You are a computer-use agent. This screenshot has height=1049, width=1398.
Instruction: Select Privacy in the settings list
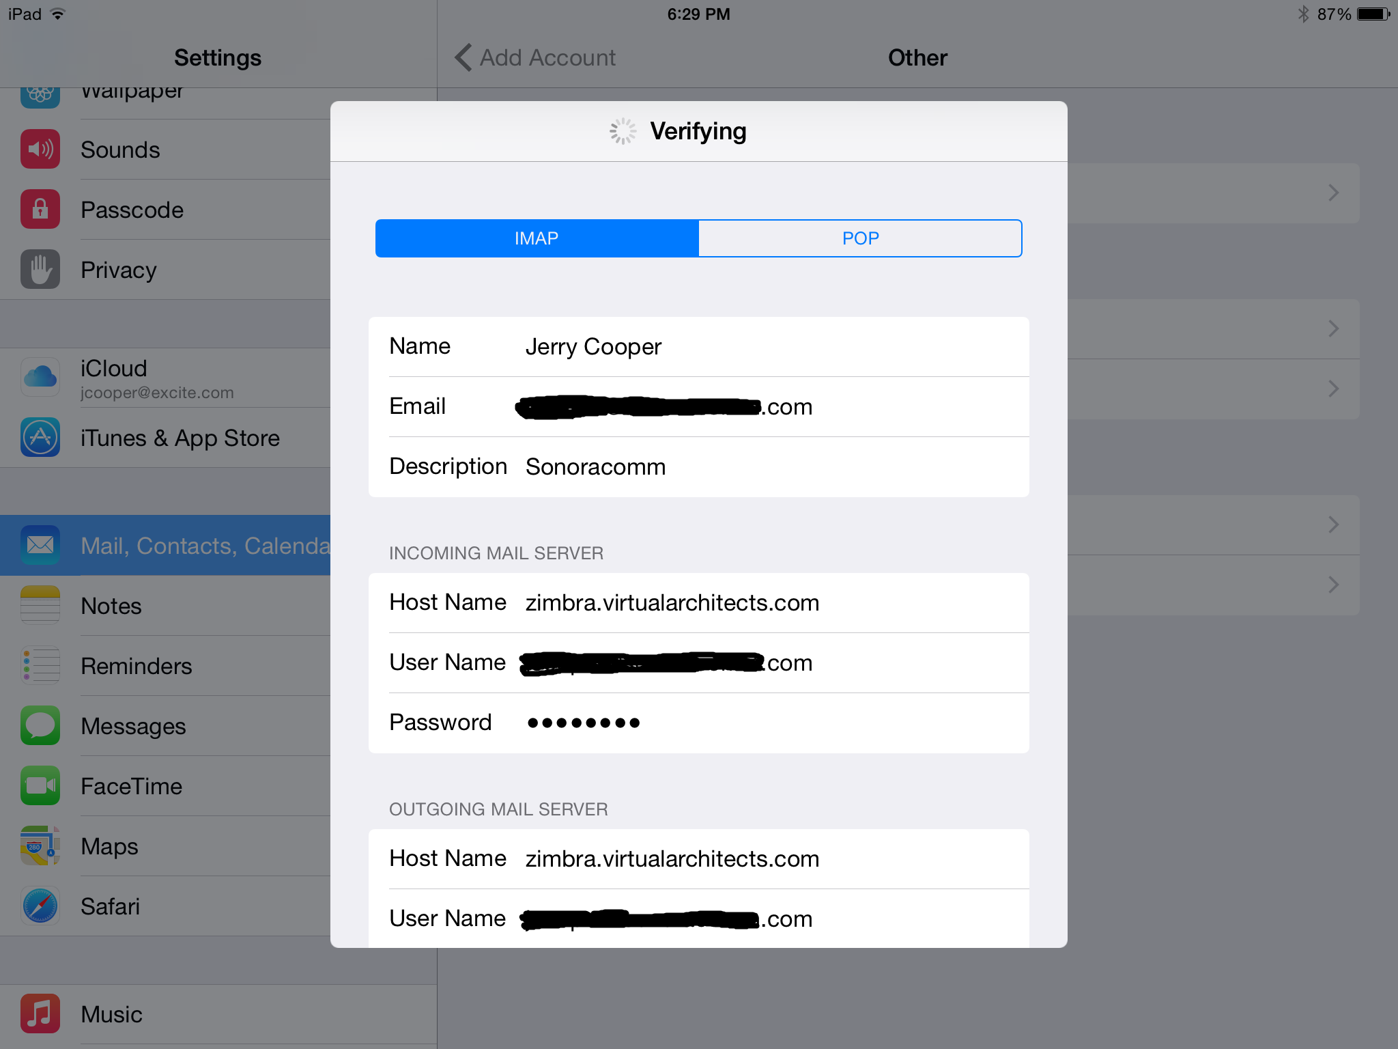165,270
